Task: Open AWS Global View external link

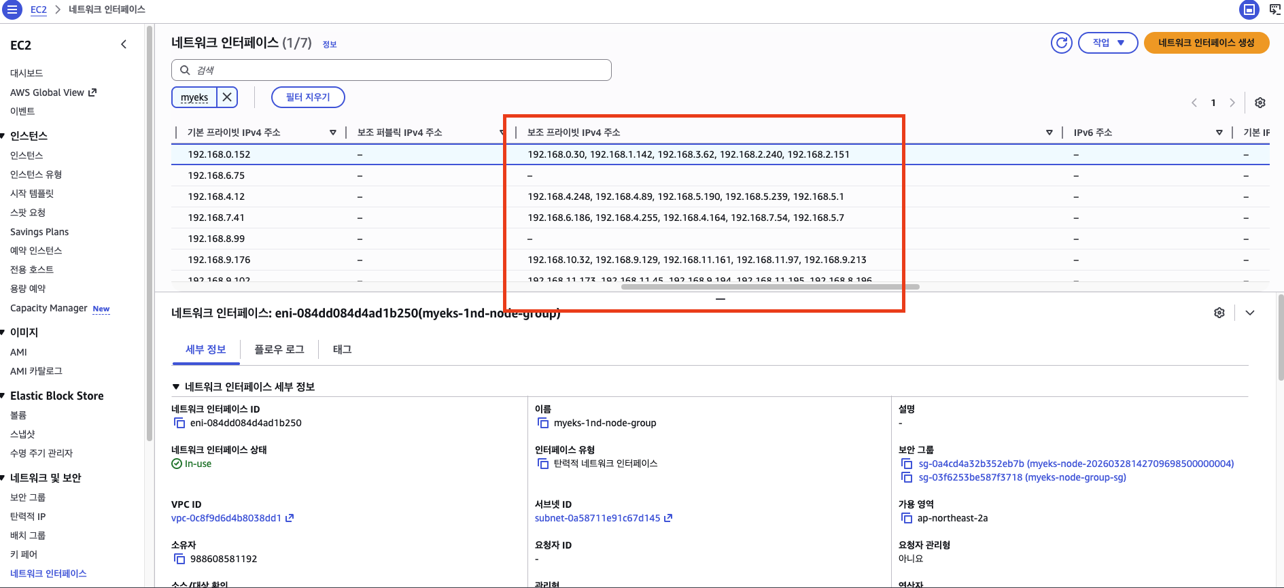Action: tap(54, 92)
